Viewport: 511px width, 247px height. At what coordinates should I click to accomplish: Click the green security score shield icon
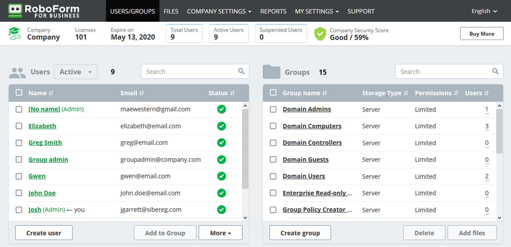point(320,34)
